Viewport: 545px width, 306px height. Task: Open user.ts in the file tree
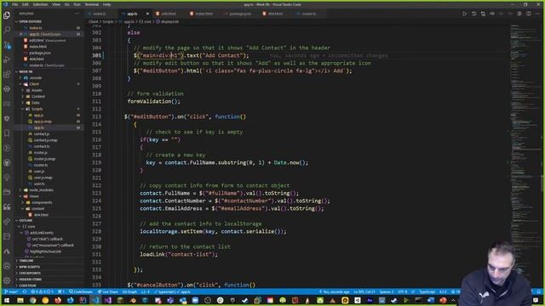pos(39,184)
